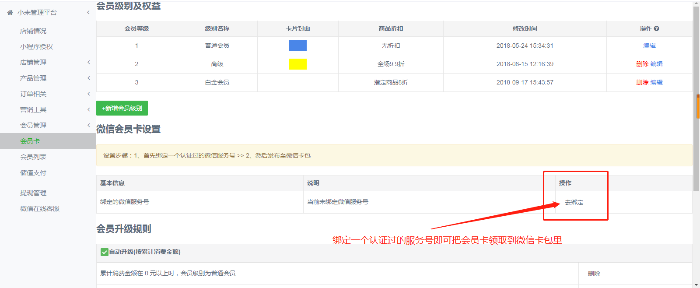The height and width of the screenshot is (288, 700).
Task: Click the blue card cover swatch
Action: point(297,46)
